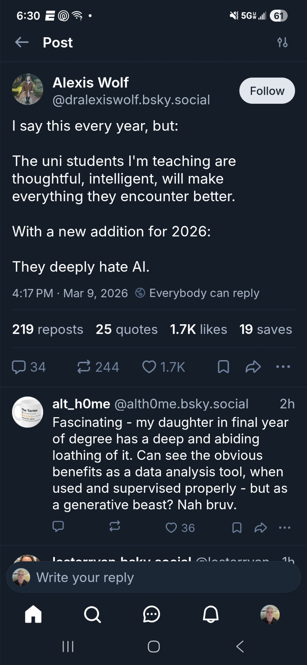This screenshot has width=307, height=665.
Task: Like alt_h0me's reply with 36 likes
Action: (171, 528)
